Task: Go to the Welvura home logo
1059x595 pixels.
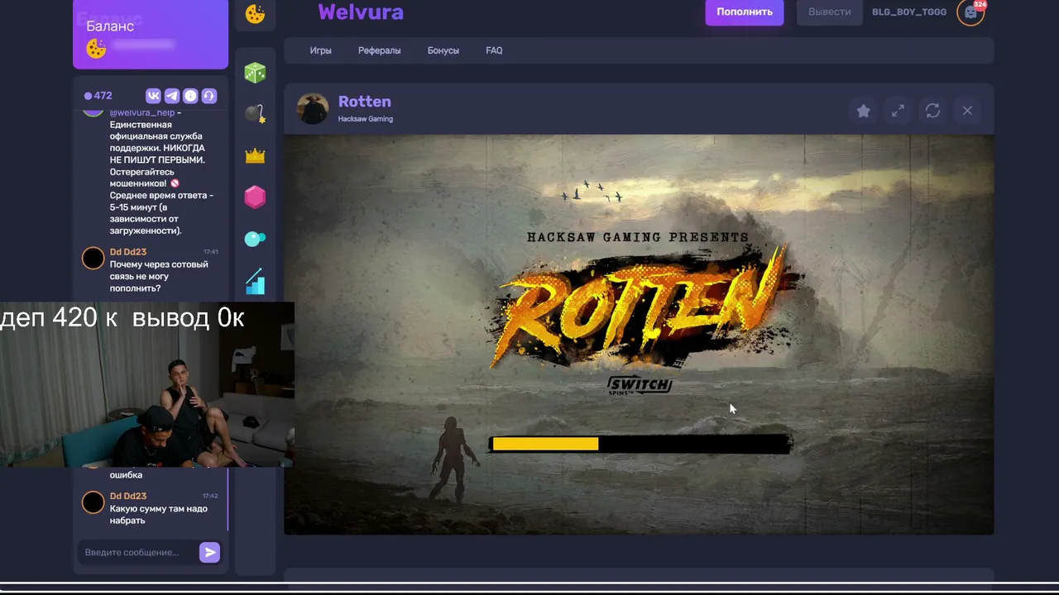Action: [361, 12]
